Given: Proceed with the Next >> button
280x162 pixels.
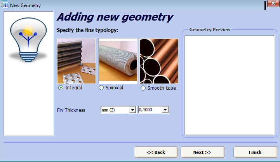Looking at the screenshot, I should (x=202, y=152).
